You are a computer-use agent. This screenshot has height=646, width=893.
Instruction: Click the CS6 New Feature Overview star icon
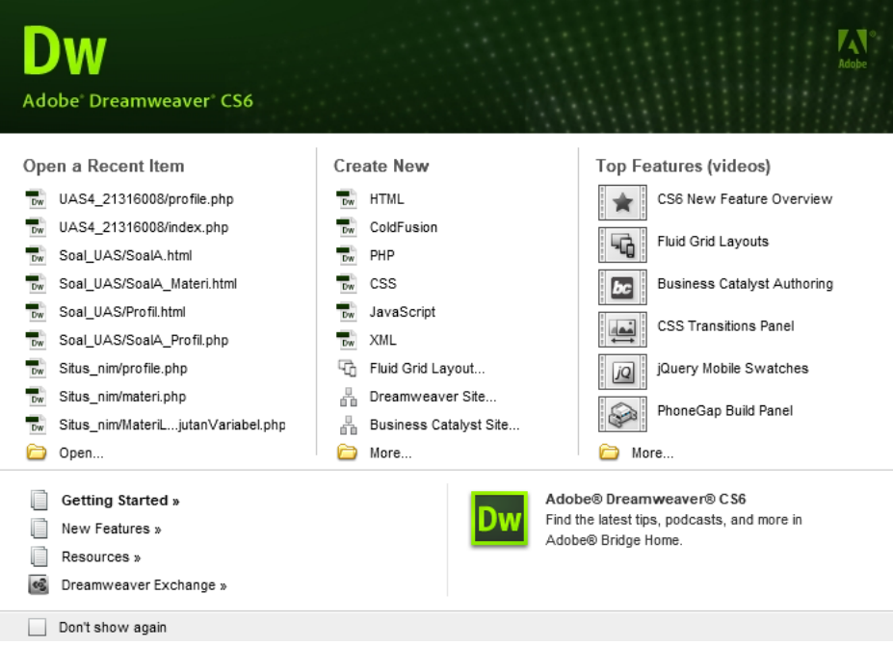(622, 203)
